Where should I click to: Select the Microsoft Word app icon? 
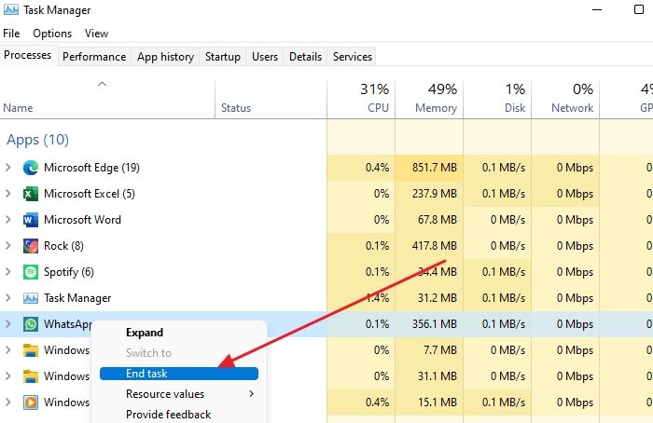point(31,220)
